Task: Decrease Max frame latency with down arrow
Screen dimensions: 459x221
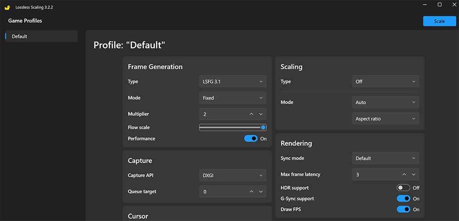Action: click(x=414, y=175)
